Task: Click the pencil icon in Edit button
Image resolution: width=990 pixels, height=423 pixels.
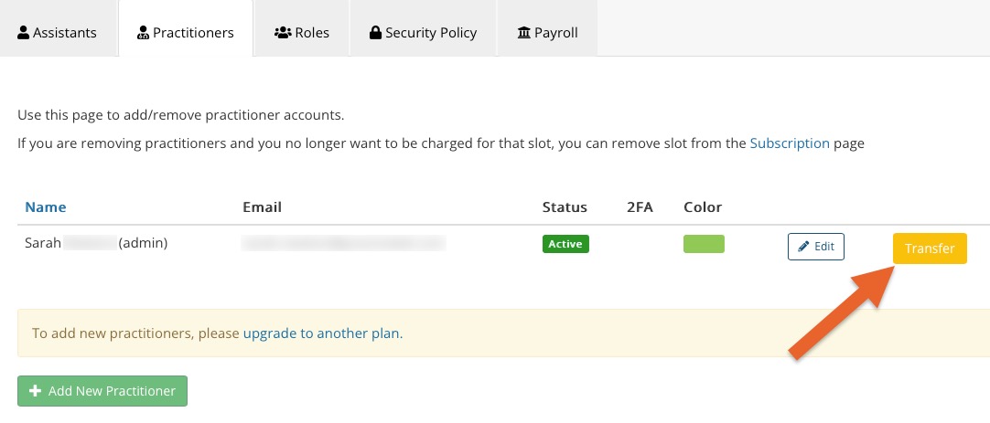Action: click(x=803, y=247)
